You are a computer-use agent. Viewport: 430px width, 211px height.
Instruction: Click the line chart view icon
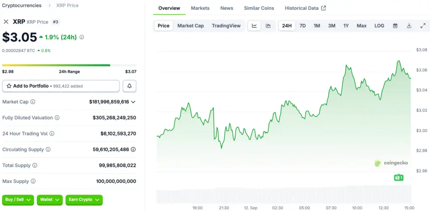coord(254,26)
